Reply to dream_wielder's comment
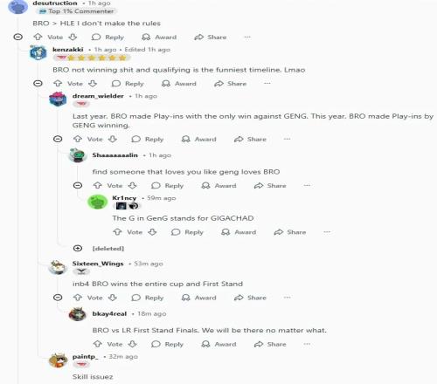Image resolution: width=437 pixels, height=384 pixels. point(148,139)
